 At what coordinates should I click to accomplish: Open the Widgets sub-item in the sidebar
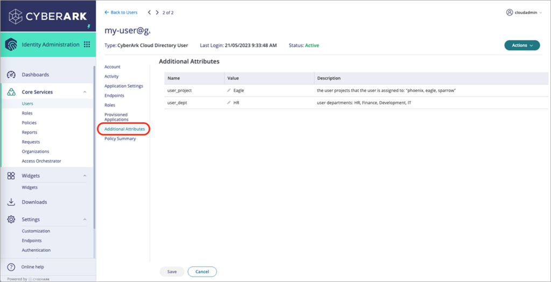(x=30, y=187)
